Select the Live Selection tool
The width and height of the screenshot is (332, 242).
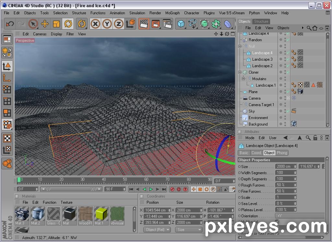pyautogui.click(x=33, y=24)
